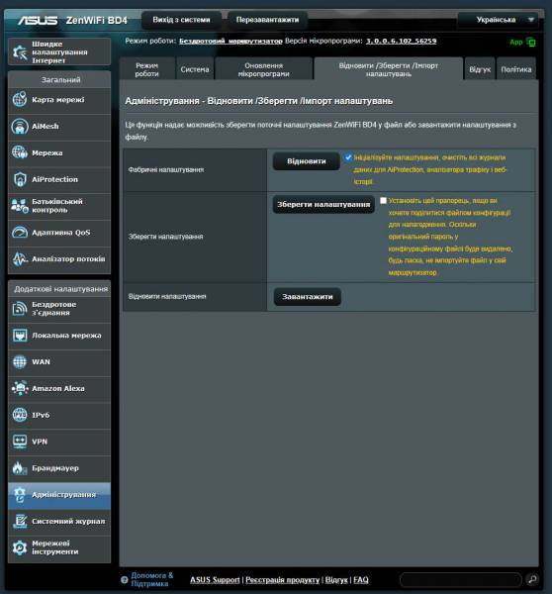
Task: Open the Відгук tab
Action: 480,69
